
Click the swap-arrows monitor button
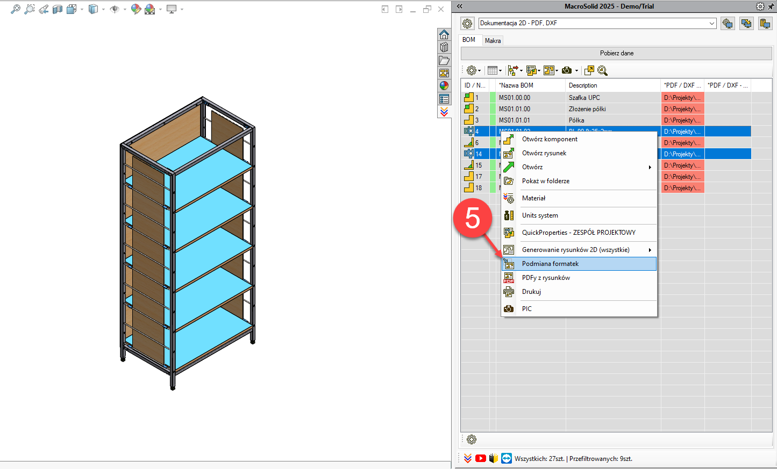pos(746,24)
